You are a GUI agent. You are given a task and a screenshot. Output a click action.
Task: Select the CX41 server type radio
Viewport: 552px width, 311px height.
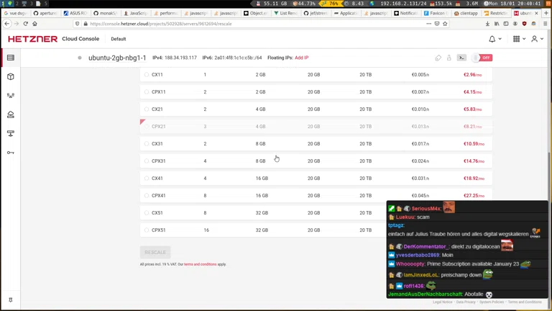point(147,178)
